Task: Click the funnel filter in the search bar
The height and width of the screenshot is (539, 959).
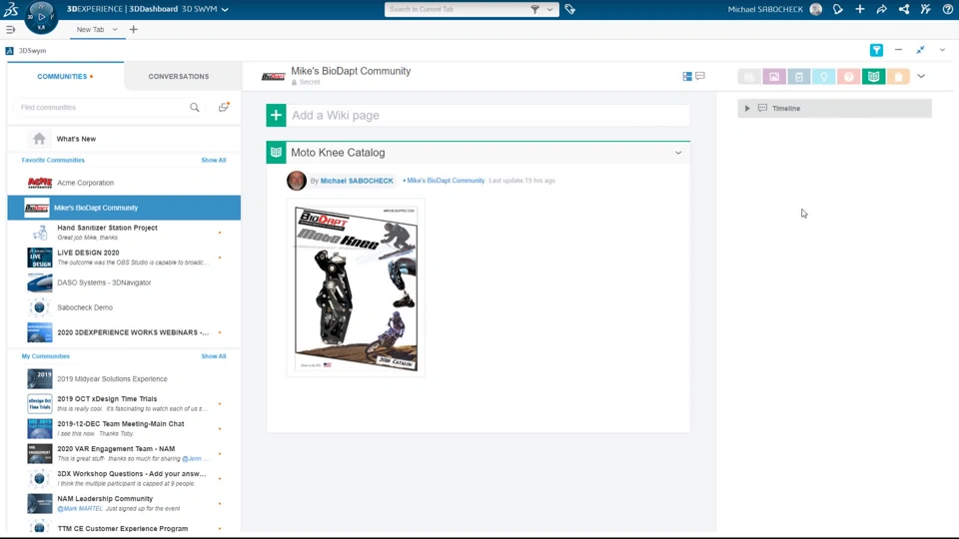Action: 535,9
